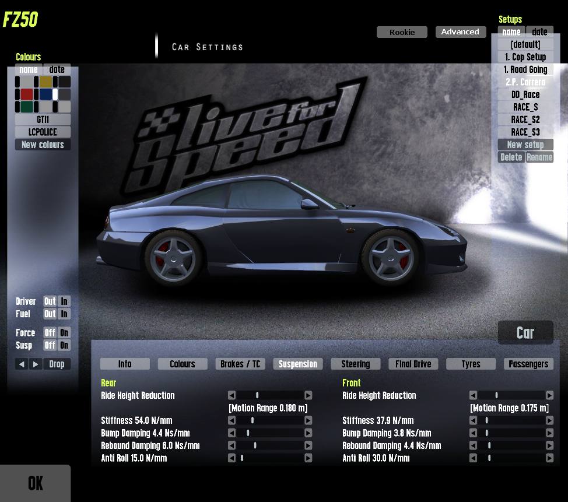The image size is (568, 502).
Task: Click left arrow of Rear Stiffness slider
Action: [x=232, y=420]
